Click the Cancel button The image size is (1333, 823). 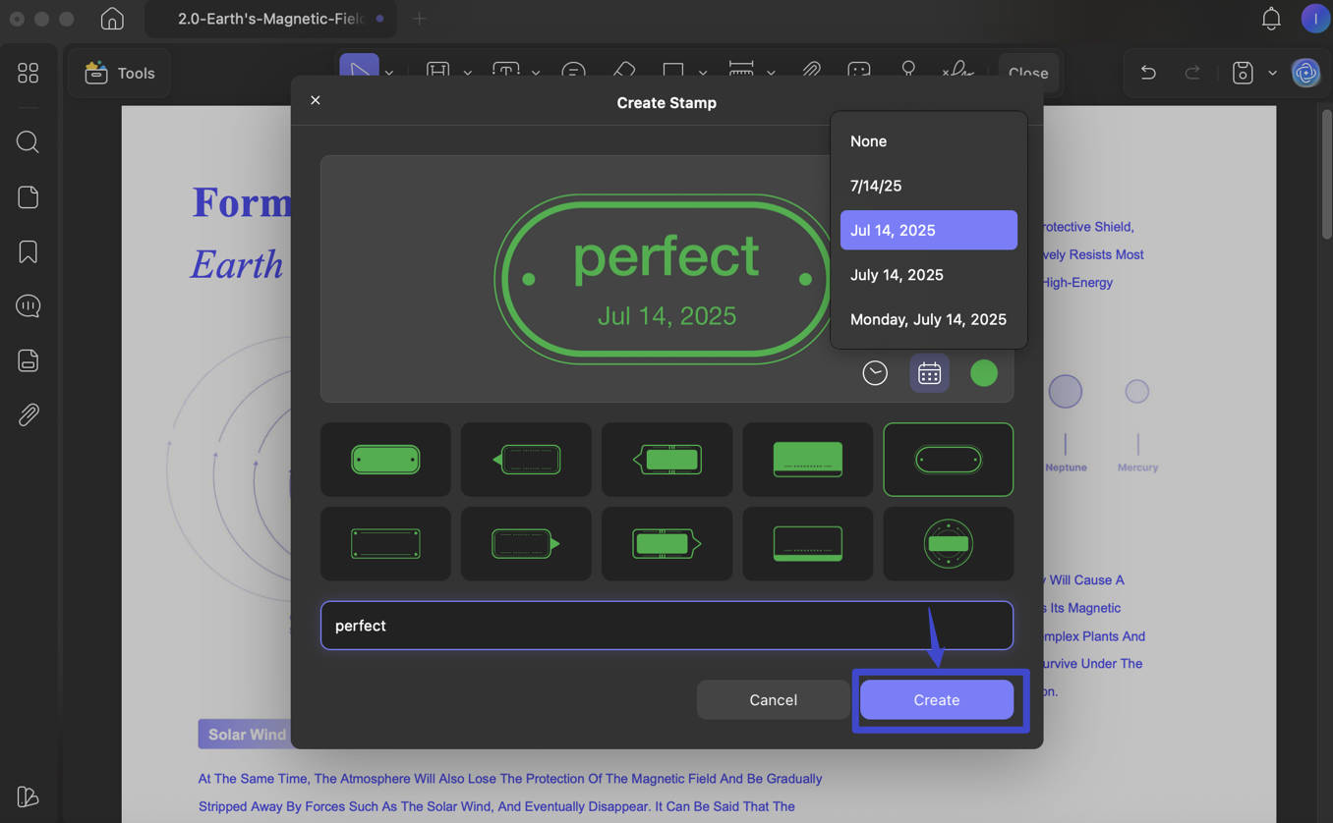point(773,700)
